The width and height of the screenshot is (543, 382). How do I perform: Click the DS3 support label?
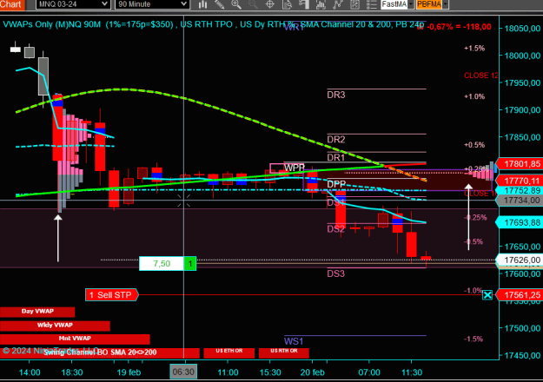pos(336,273)
